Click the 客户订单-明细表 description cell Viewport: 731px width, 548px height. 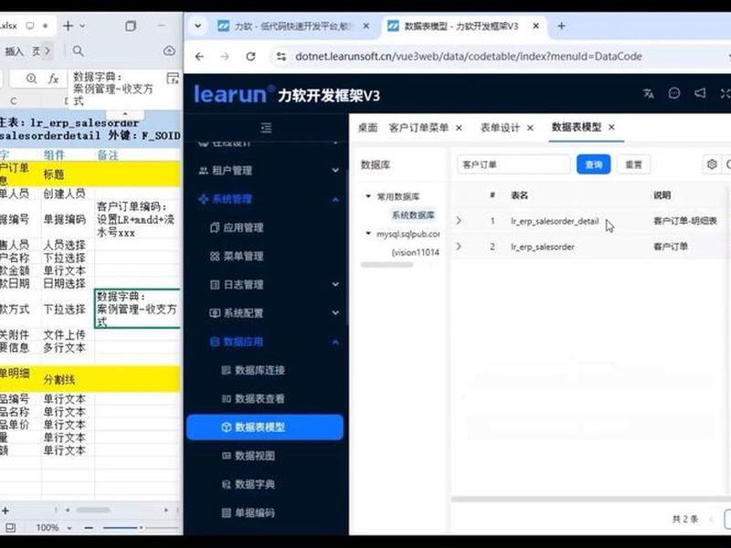point(684,221)
